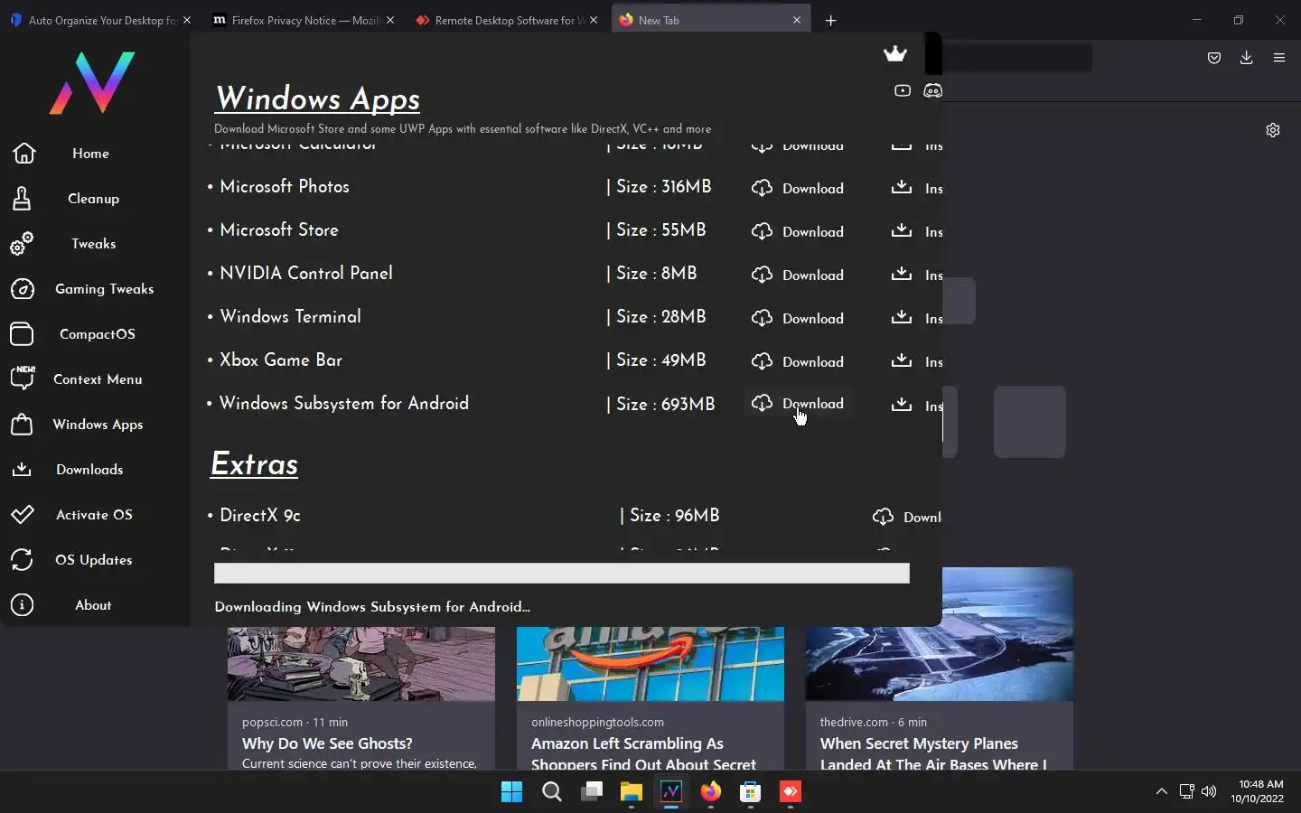Open the YouTube icon link
The width and height of the screenshot is (1301, 813).
pos(902,90)
